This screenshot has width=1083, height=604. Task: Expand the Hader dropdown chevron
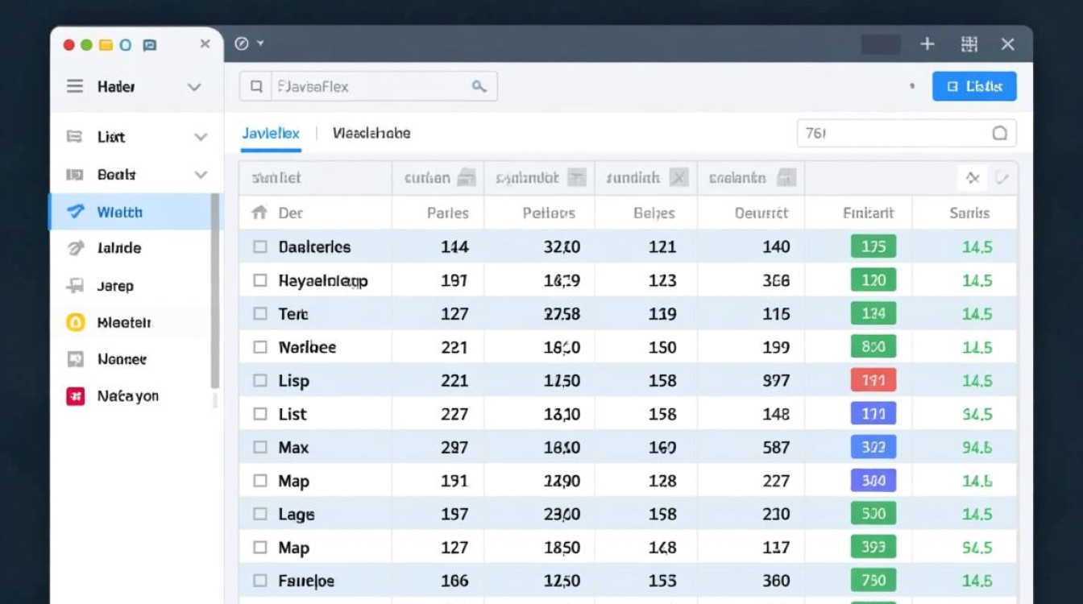[x=194, y=87]
